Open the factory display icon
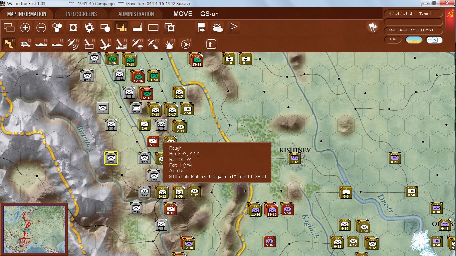Image resolution: width=456 pixels, height=256 pixels. tap(137, 27)
